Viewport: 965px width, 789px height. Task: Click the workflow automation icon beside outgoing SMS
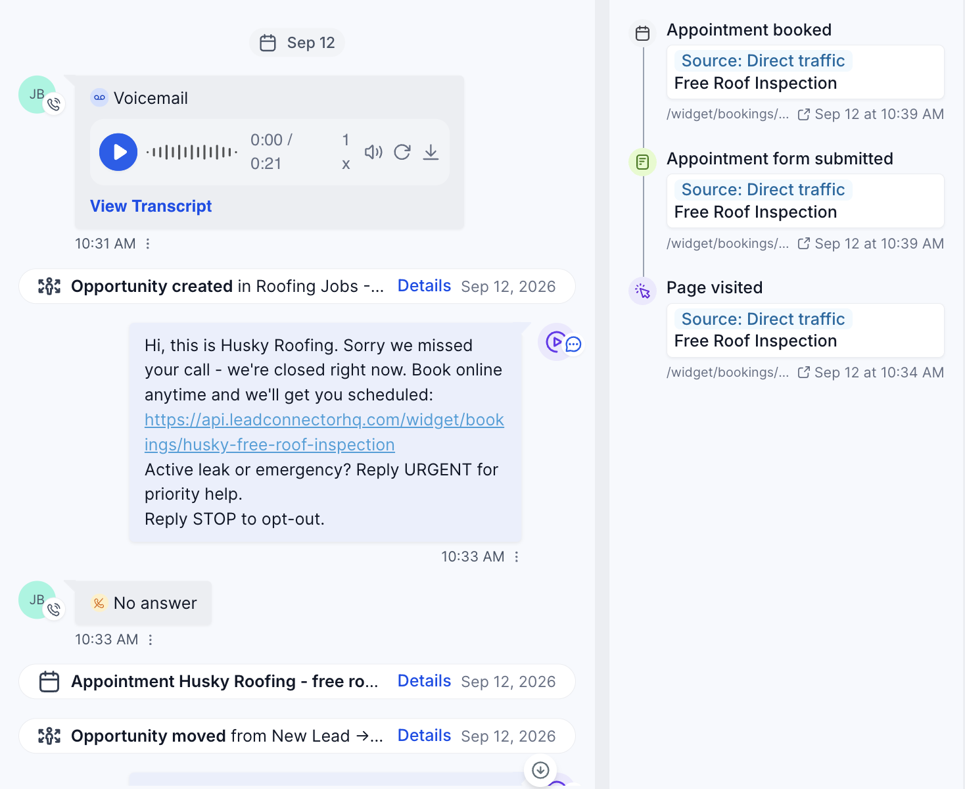[557, 342]
